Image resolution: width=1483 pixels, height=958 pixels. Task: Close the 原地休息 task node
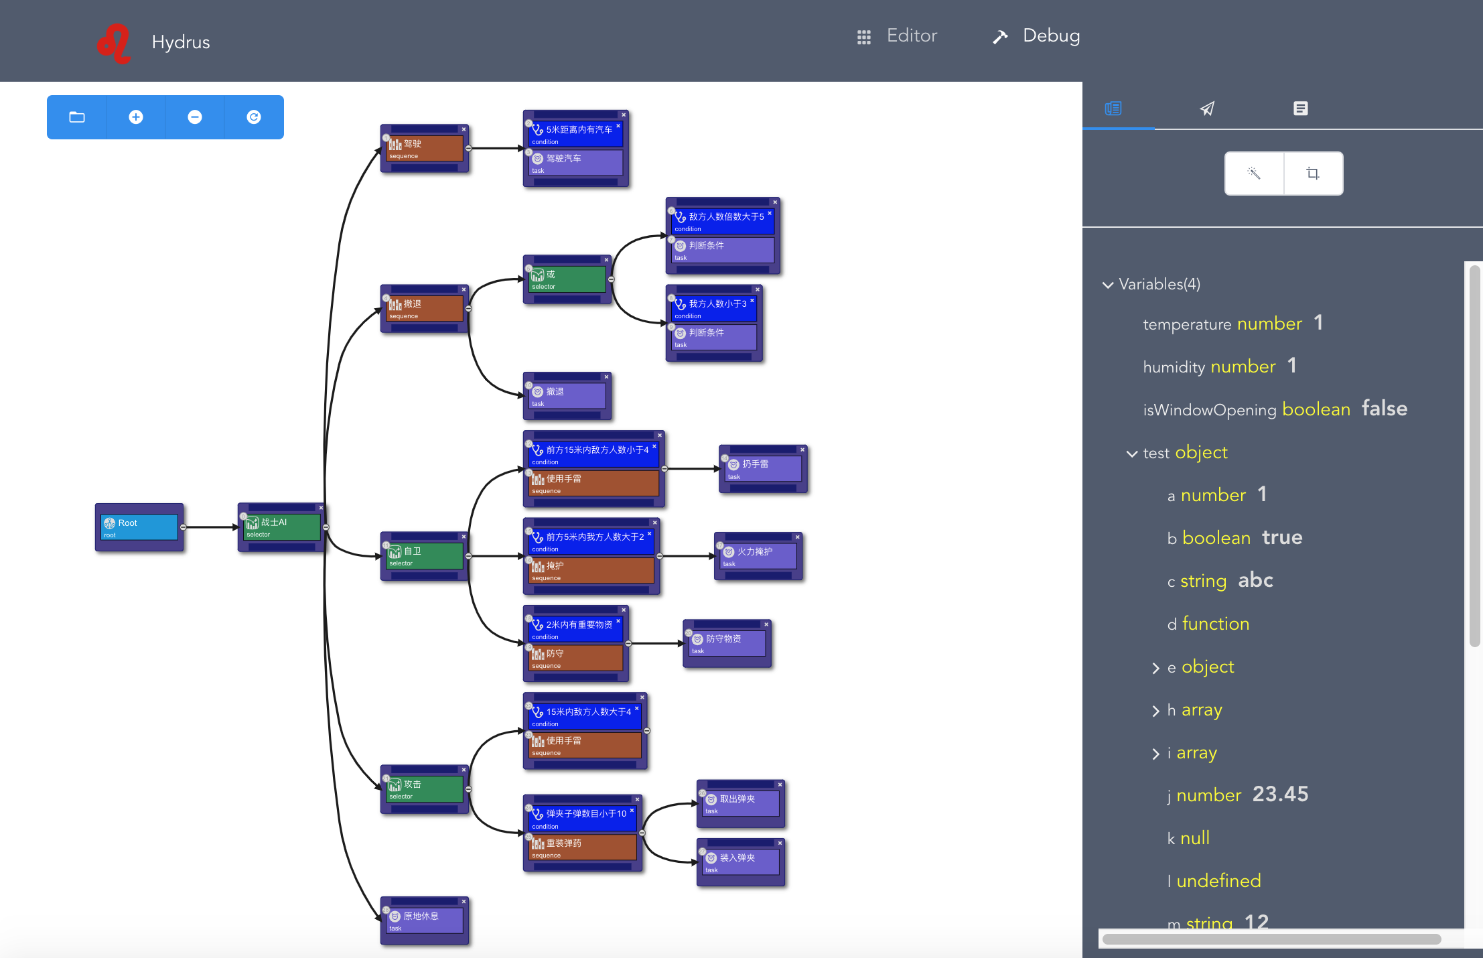(x=464, y=902)
